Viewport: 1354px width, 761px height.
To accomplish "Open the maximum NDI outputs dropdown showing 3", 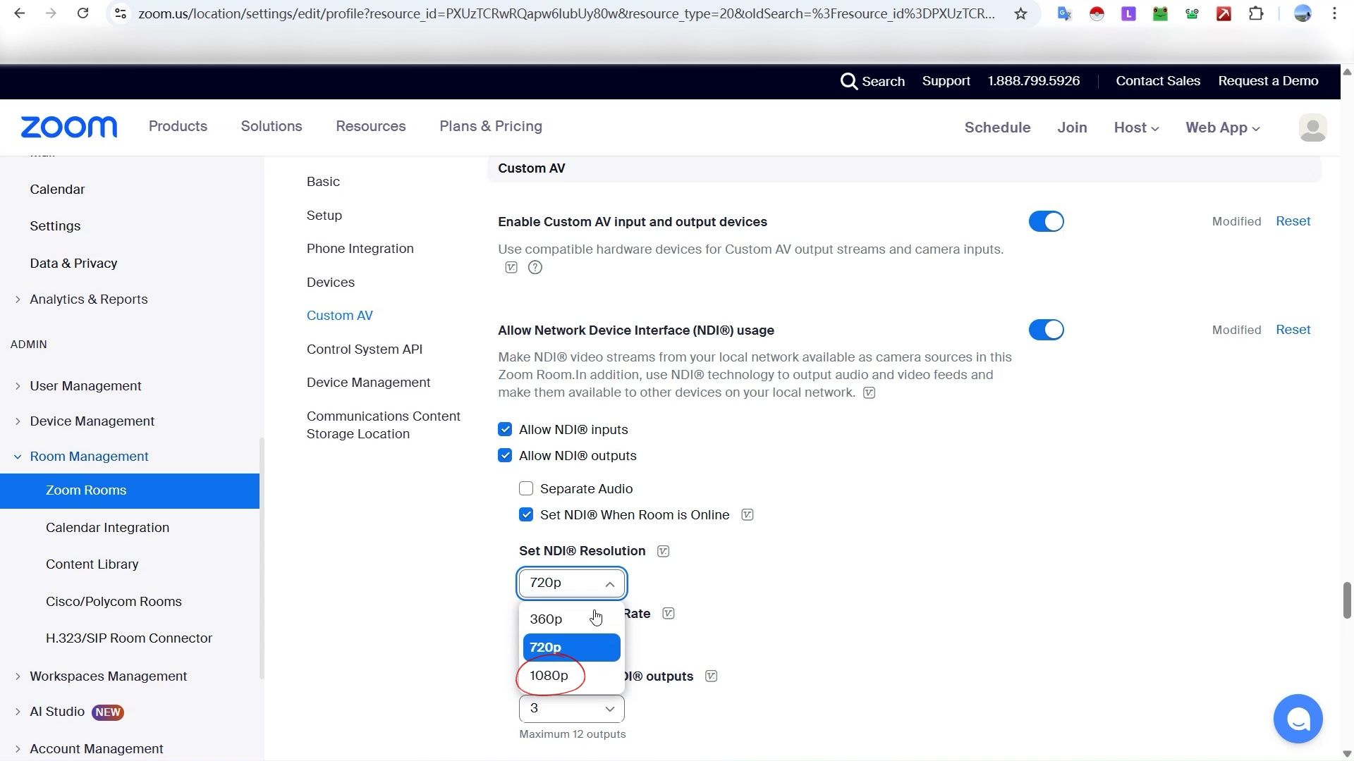I will [x=571, y=709].
